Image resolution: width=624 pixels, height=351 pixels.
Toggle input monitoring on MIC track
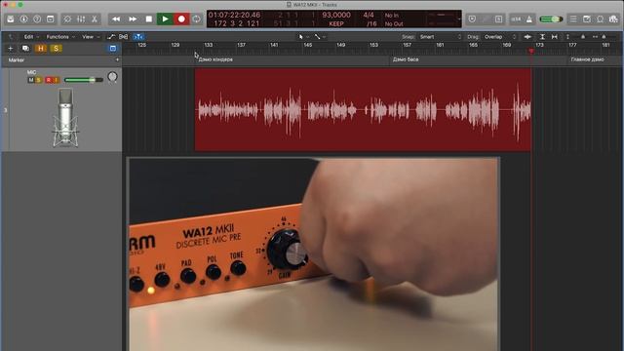pyautogui.click(x=56, y=80)
